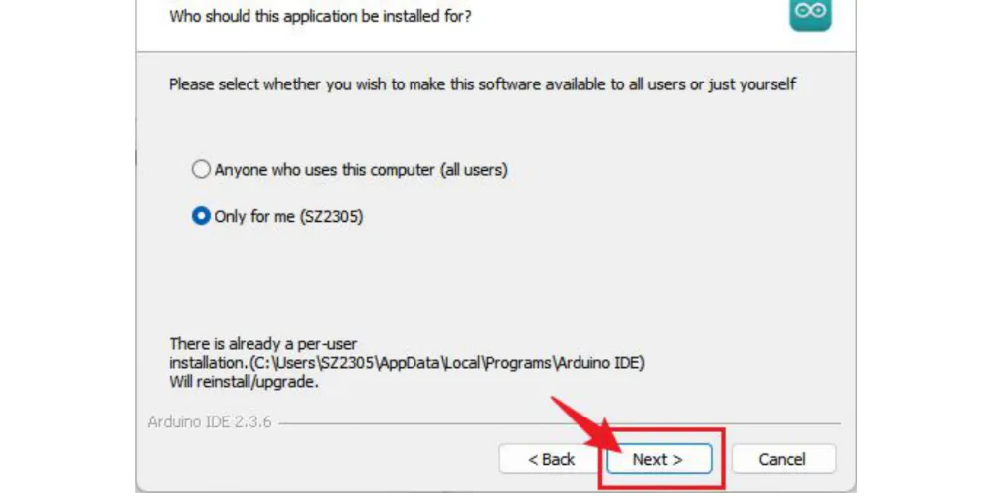Viewport: 994px width, 501px height.
Task: Click the 'Who should this application be installed for?' heading
Action: click(x=320, y=16)
